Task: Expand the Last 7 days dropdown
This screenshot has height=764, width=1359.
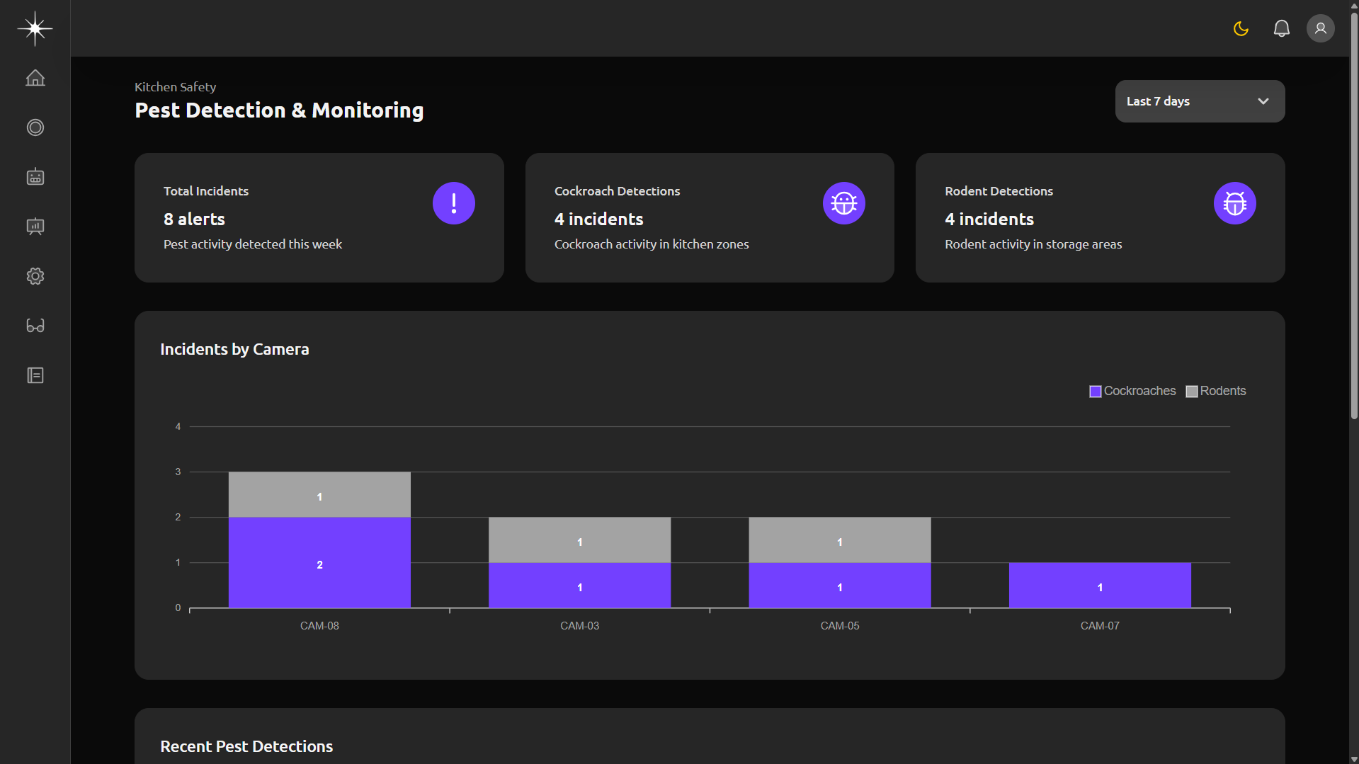Action: coord(1199,101)
